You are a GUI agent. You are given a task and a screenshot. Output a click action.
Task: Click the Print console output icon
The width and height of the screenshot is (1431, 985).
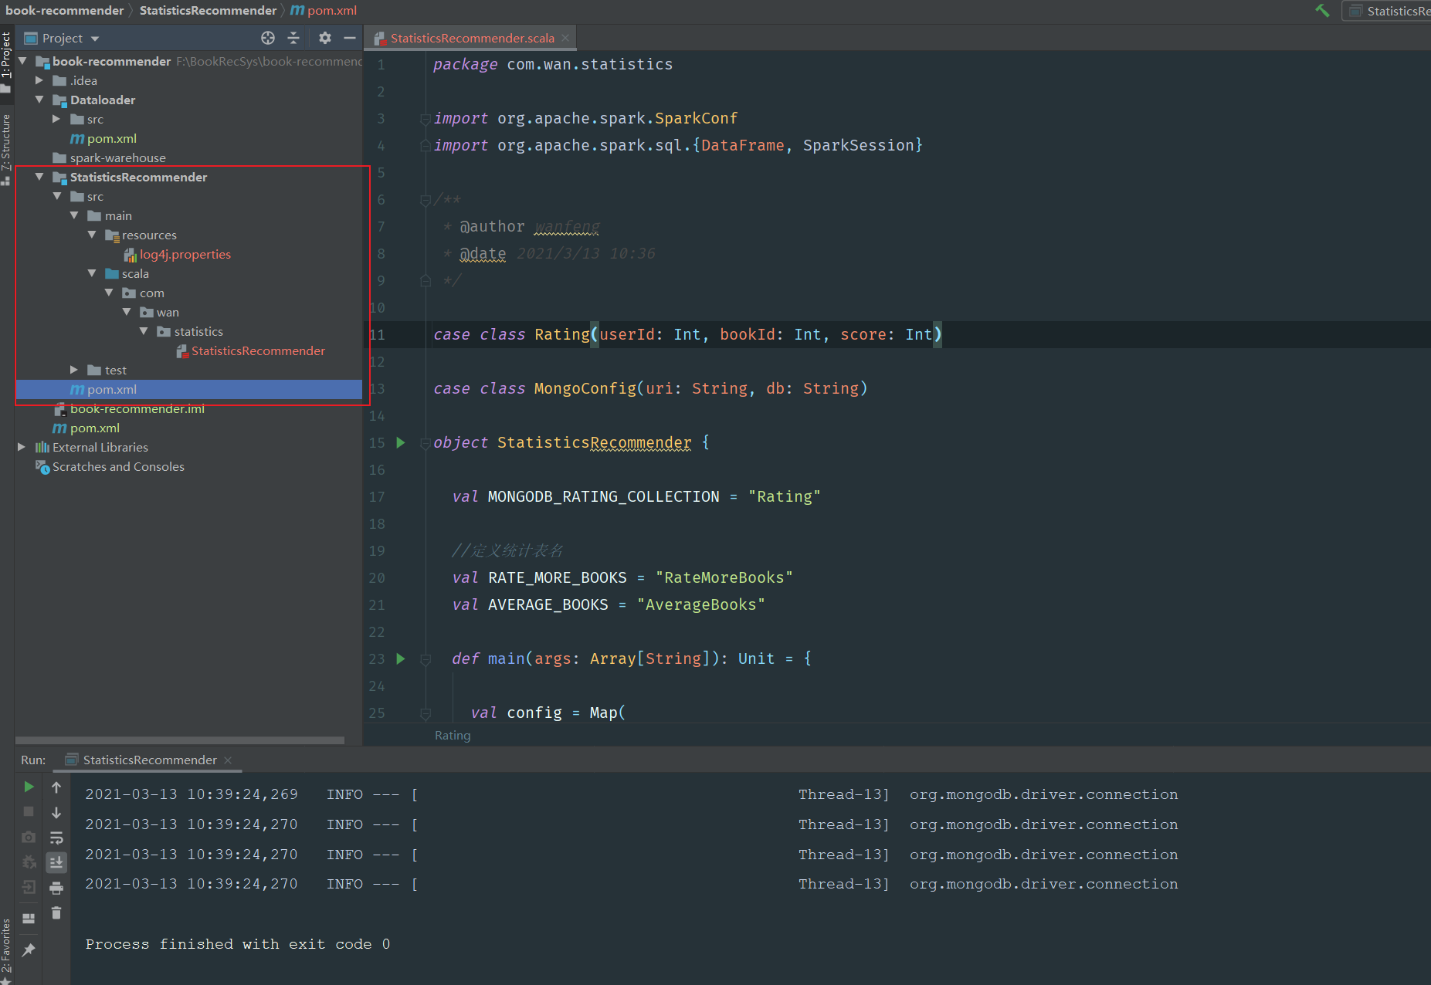click(x=56, y=888)
